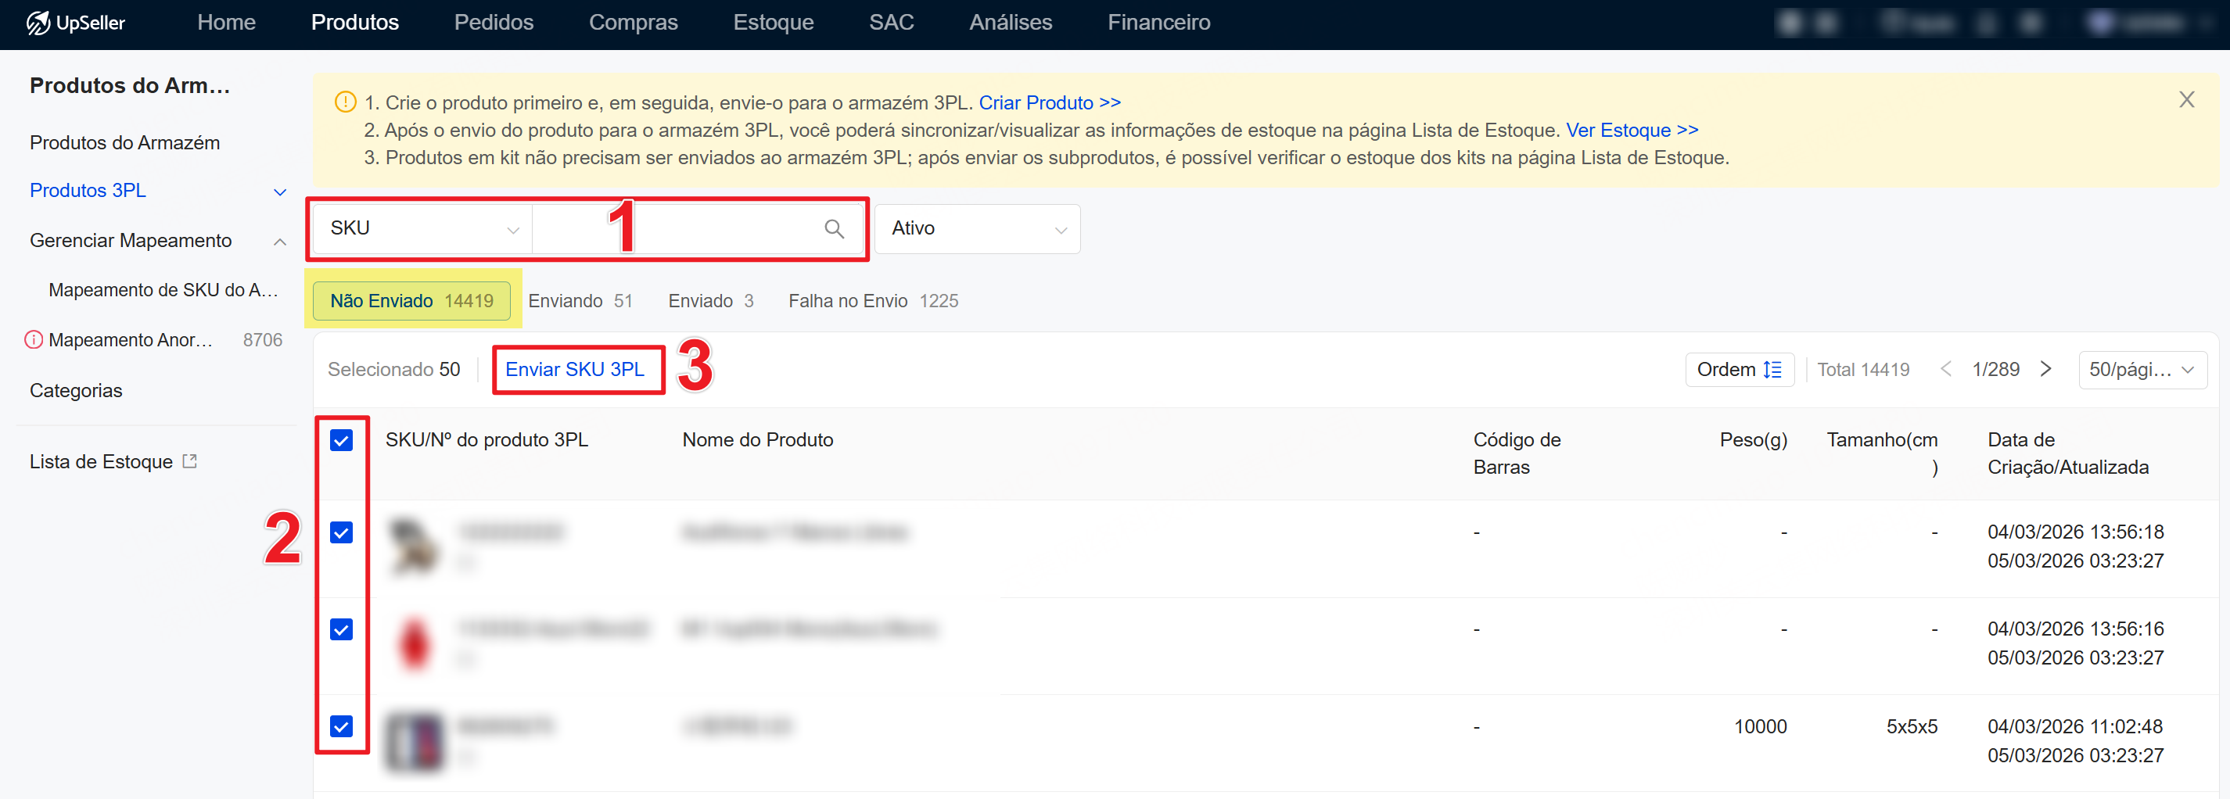The width and height of the screenshot is (2230, 799).
Task: Uncheck the first product row checkbox
Action: (341, 532)
